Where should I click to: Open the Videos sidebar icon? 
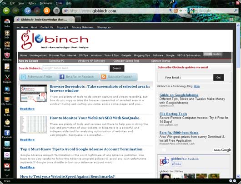(7, 90)
